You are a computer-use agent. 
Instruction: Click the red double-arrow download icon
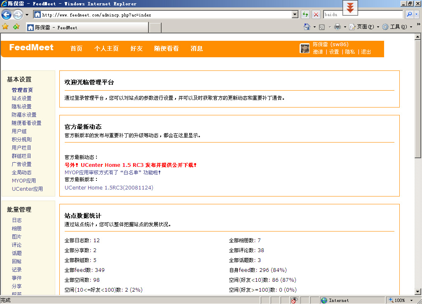(x=350, y=8)
